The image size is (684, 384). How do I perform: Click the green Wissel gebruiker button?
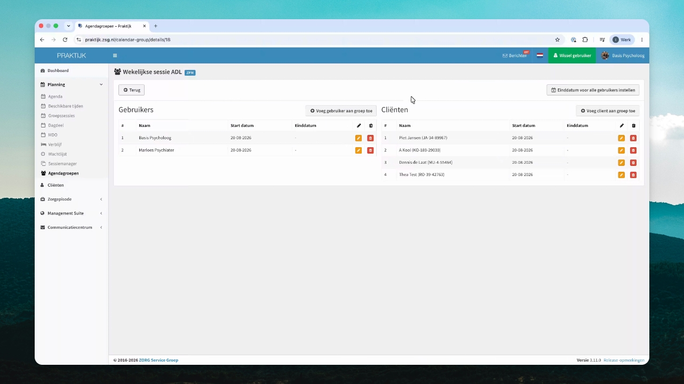pyautogui.click(x=572, y=55)
